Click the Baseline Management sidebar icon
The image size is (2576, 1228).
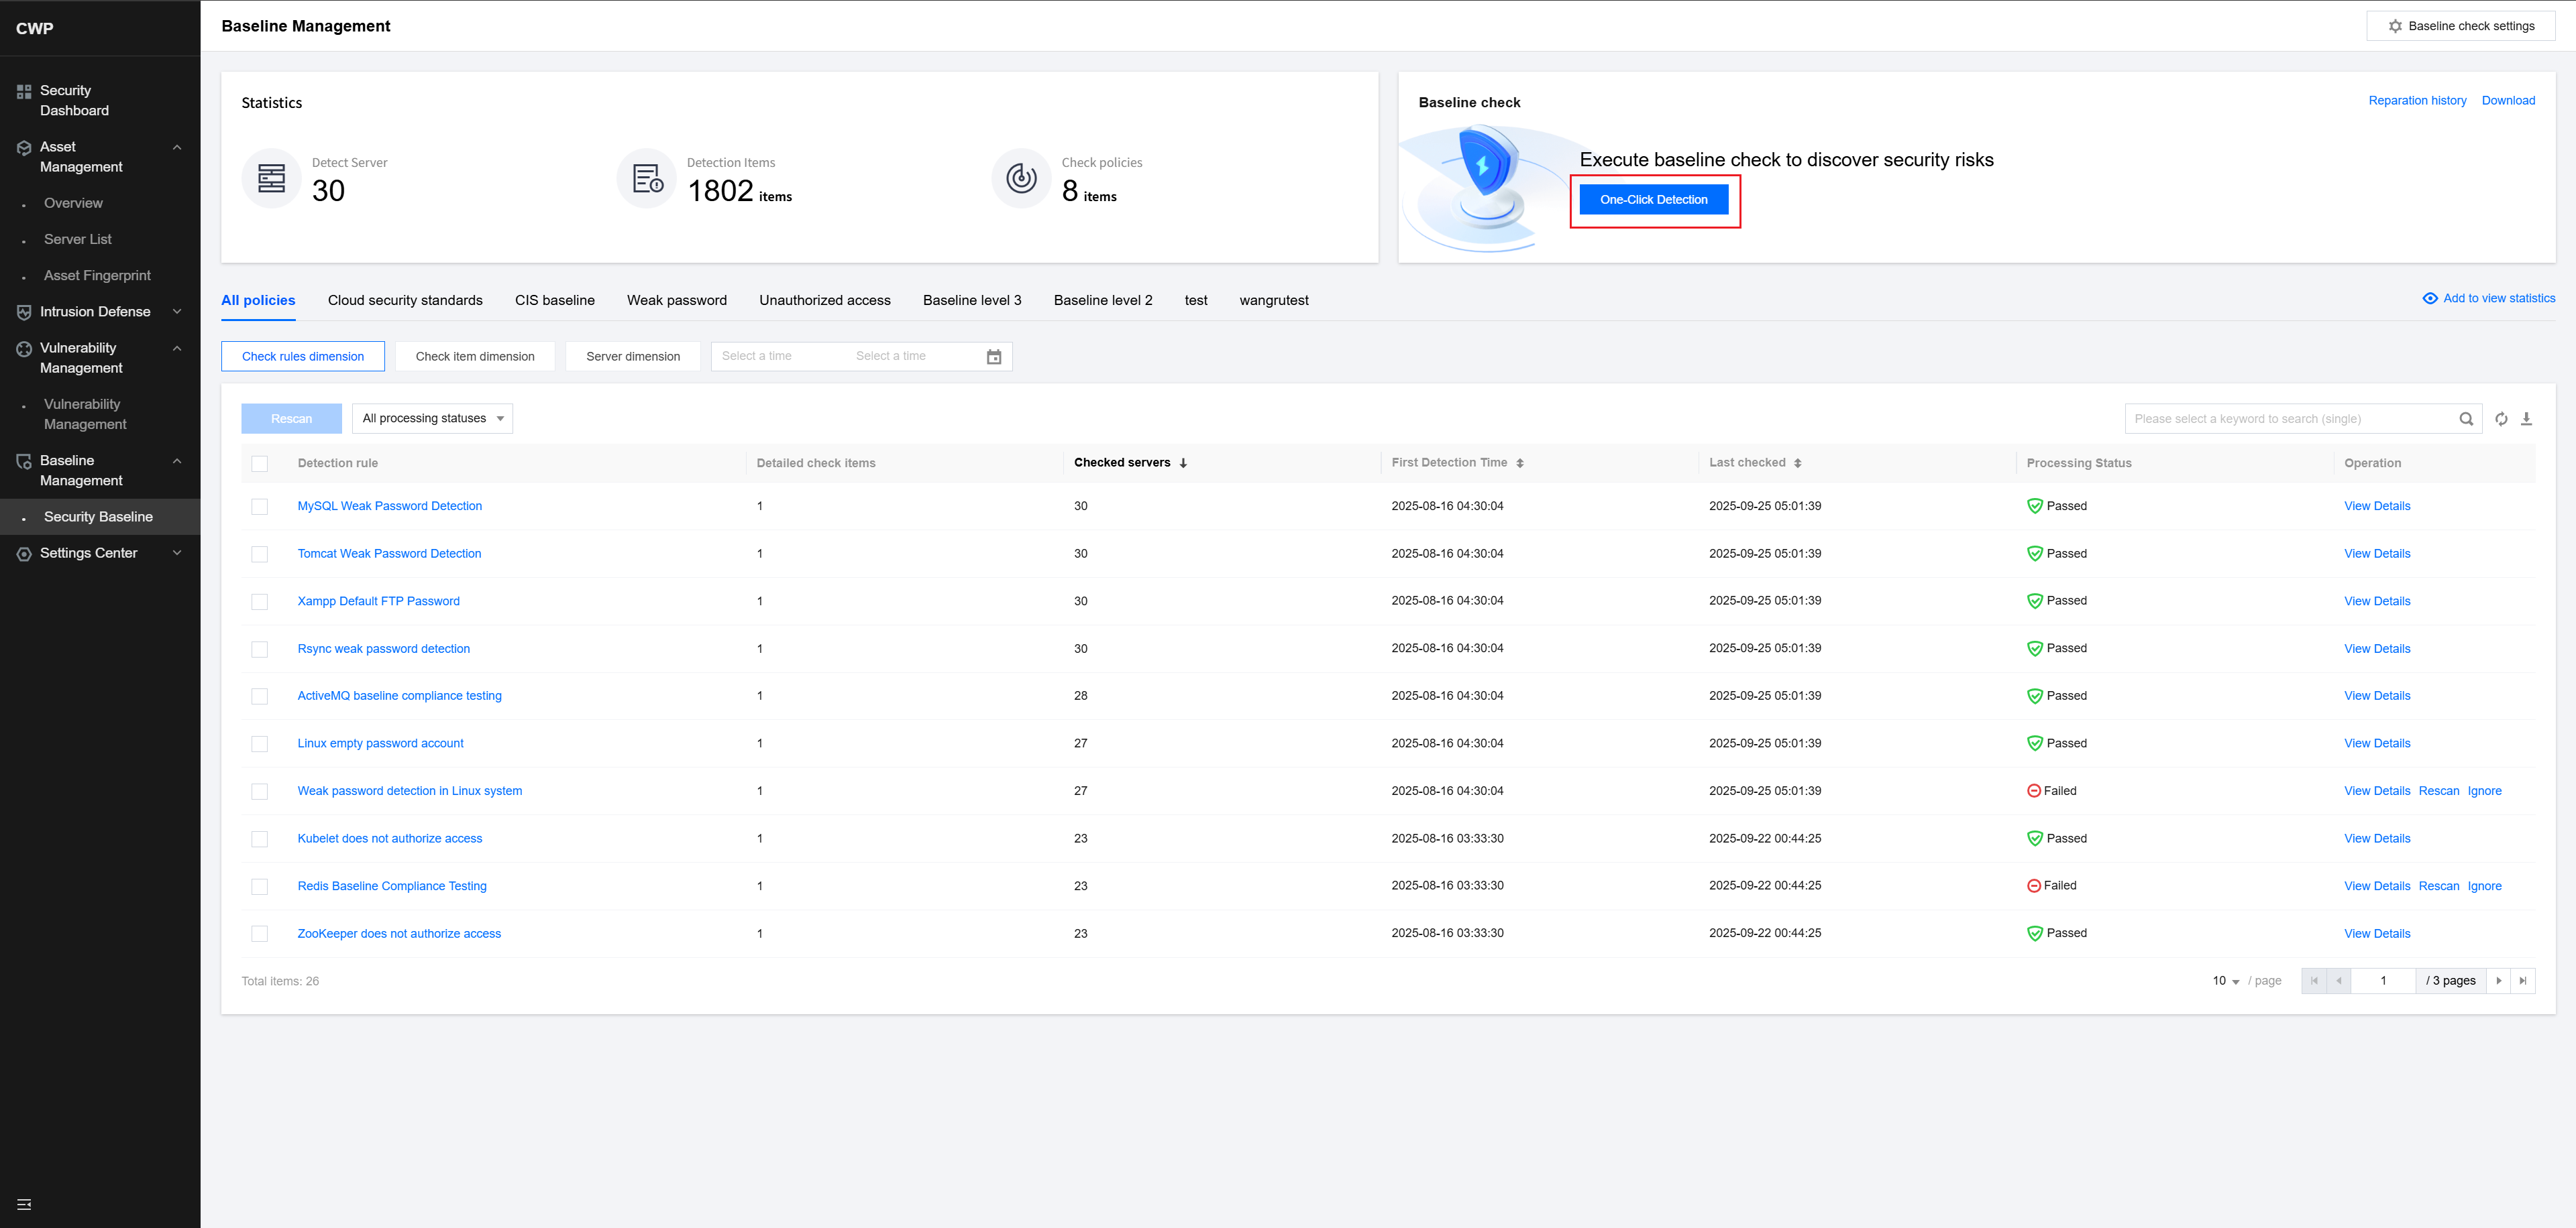[x=24, y=462]
